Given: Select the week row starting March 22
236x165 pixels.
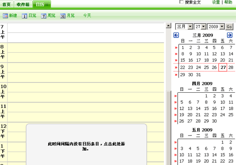Looking at the screenshot, I should [176, 67].
